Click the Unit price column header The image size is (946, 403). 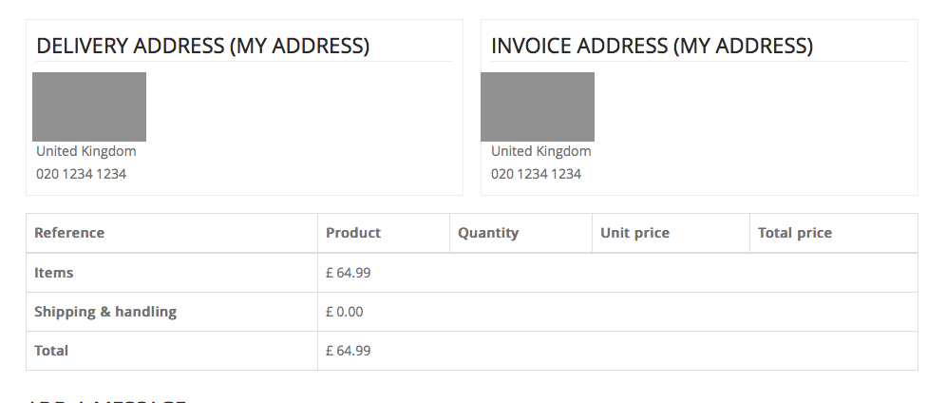(634, 233)
